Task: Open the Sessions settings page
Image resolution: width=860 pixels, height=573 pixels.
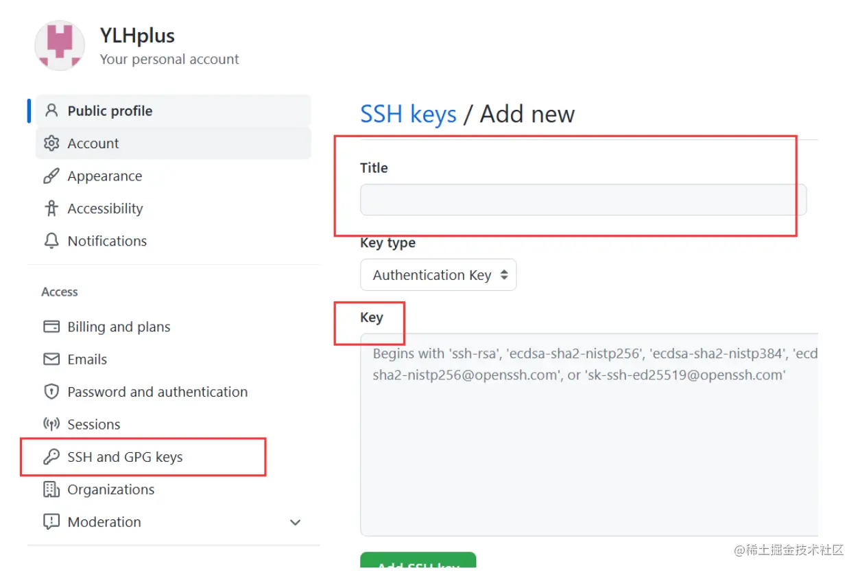Action: point(94,424)
